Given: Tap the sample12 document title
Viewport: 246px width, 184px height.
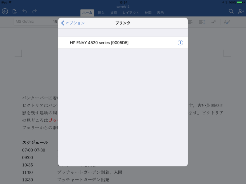Looking at the screenshot, I should [123, 7].
